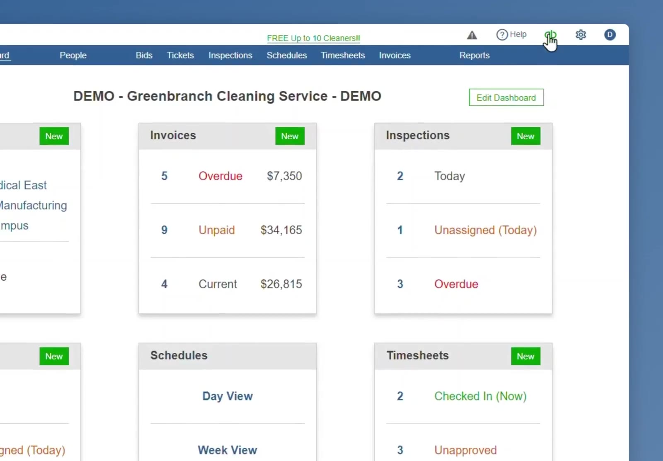
Task: Create a New timesheet from Timesheets card
Action: pyautogui.click(x=525, y=356)
